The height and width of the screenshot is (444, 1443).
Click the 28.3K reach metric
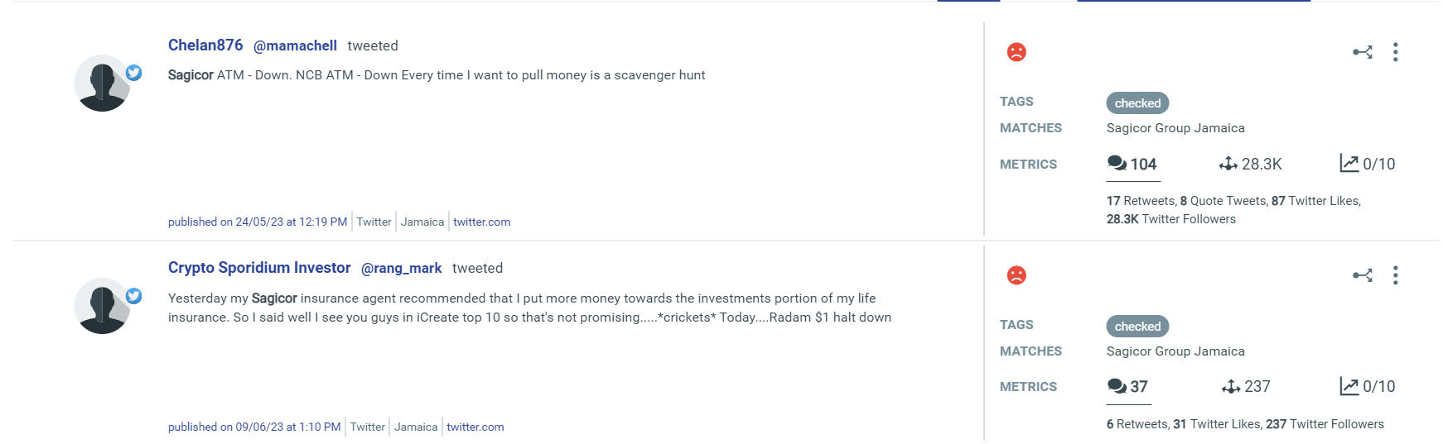click(1251, 164)
